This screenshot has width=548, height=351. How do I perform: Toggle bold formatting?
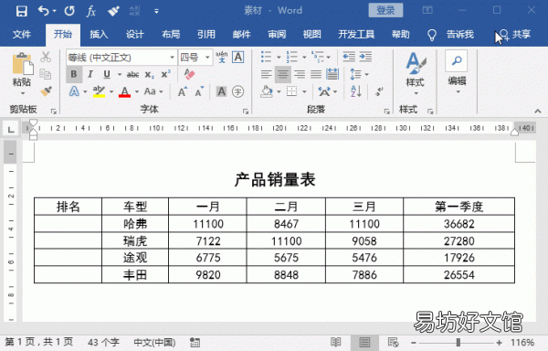(x=74, y=74)
